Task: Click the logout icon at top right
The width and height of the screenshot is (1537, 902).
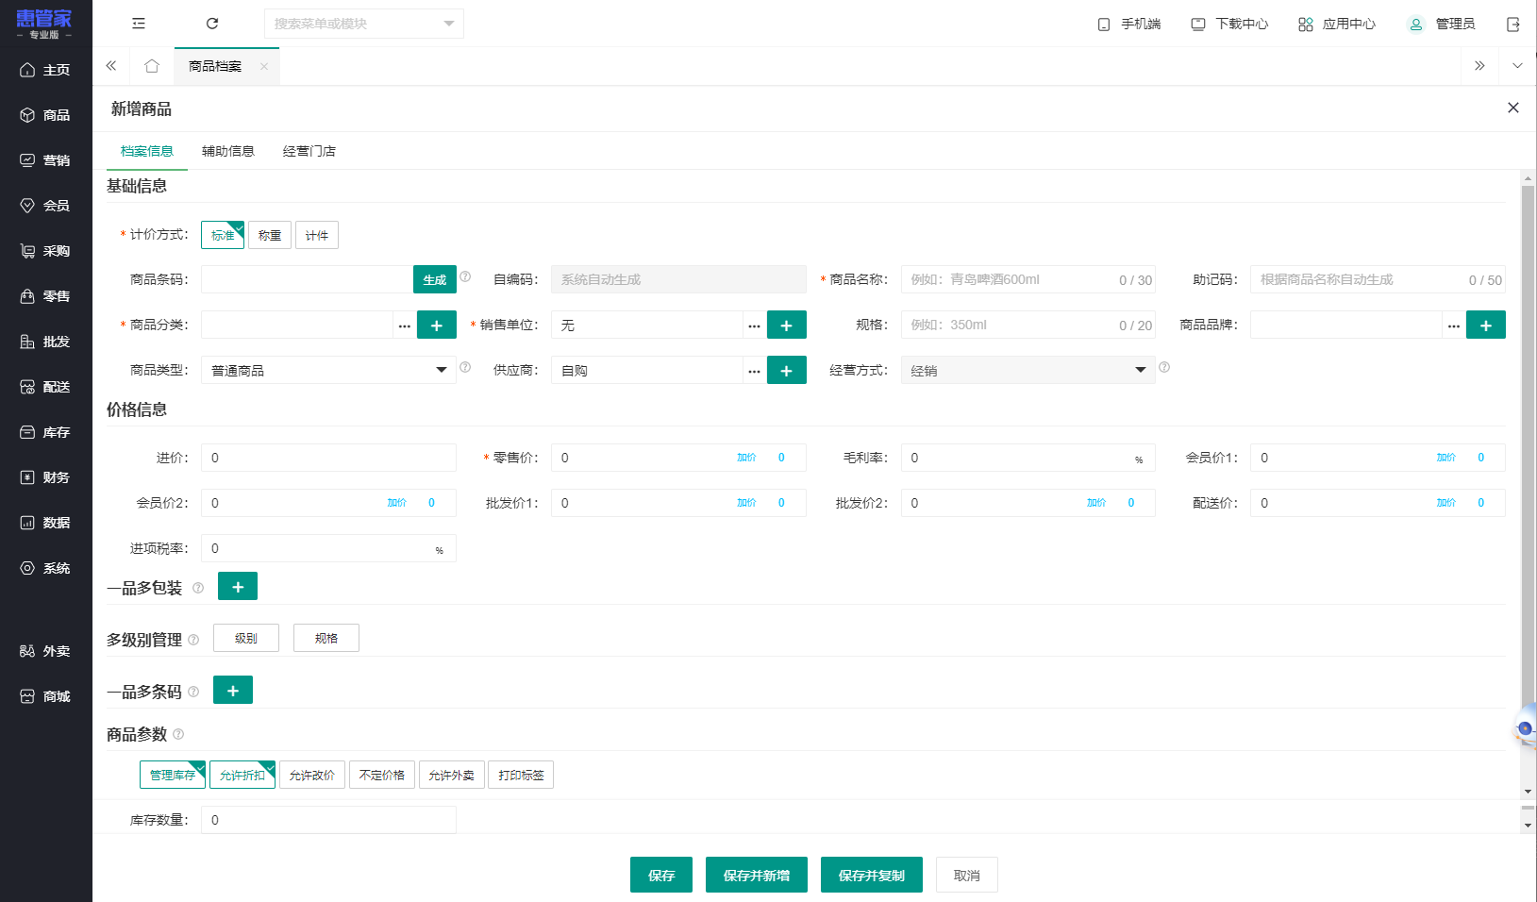Action: click(1513, 25)
